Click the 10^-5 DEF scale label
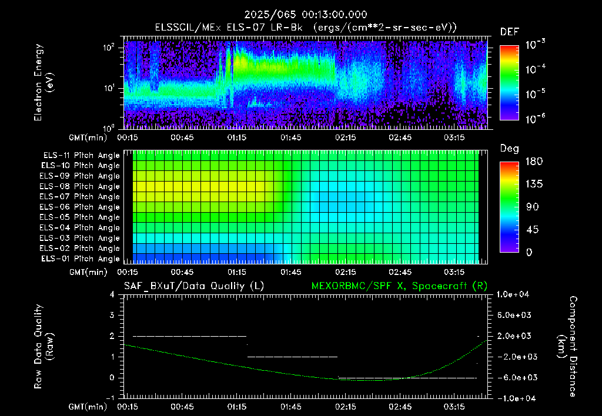Viewport: 602px width, 416px height. (535, 93)
